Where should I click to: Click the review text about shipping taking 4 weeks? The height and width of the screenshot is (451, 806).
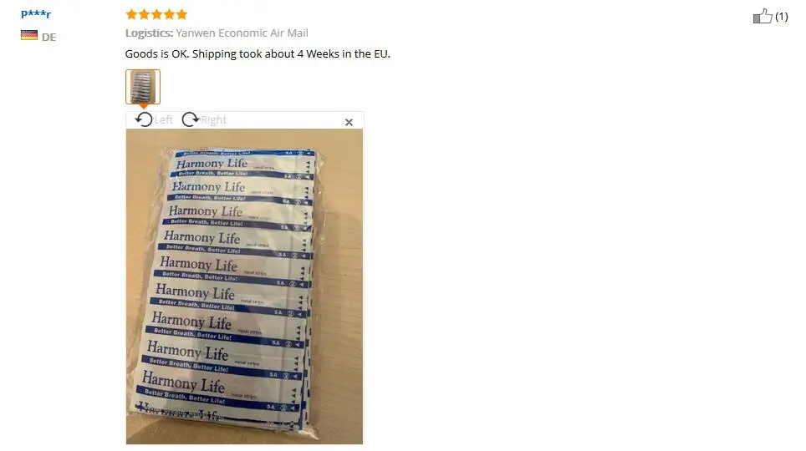(x=258, y=54)
